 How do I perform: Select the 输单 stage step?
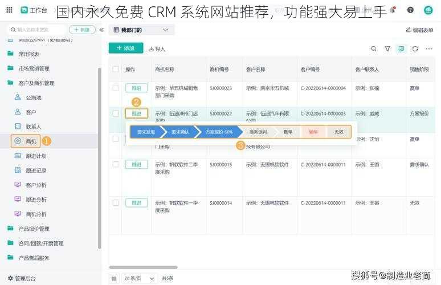(313, 132)
